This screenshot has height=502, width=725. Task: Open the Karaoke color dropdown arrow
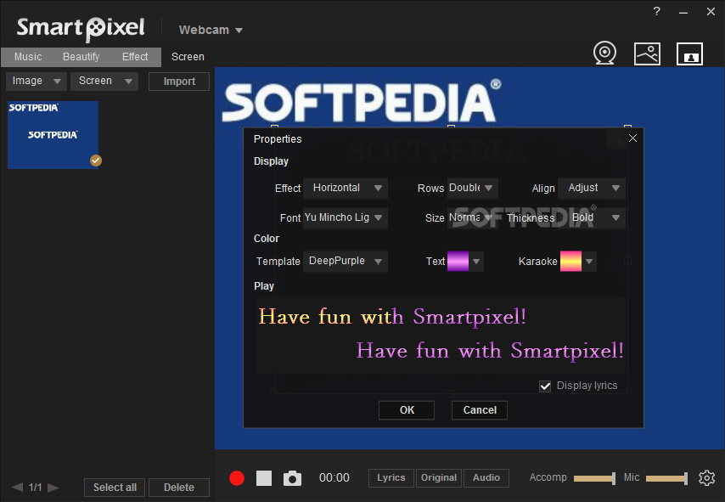click(x=589, y=262)
